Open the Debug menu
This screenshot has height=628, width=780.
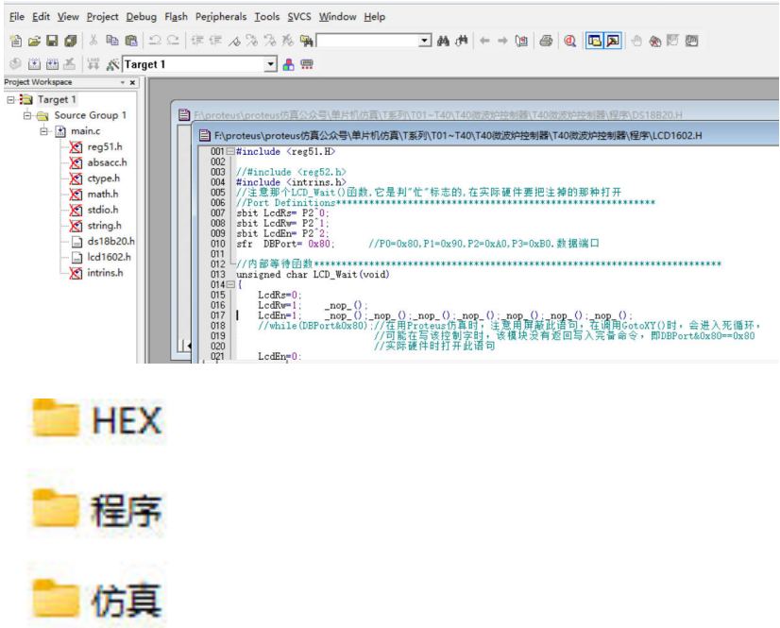tap(141, 16)
